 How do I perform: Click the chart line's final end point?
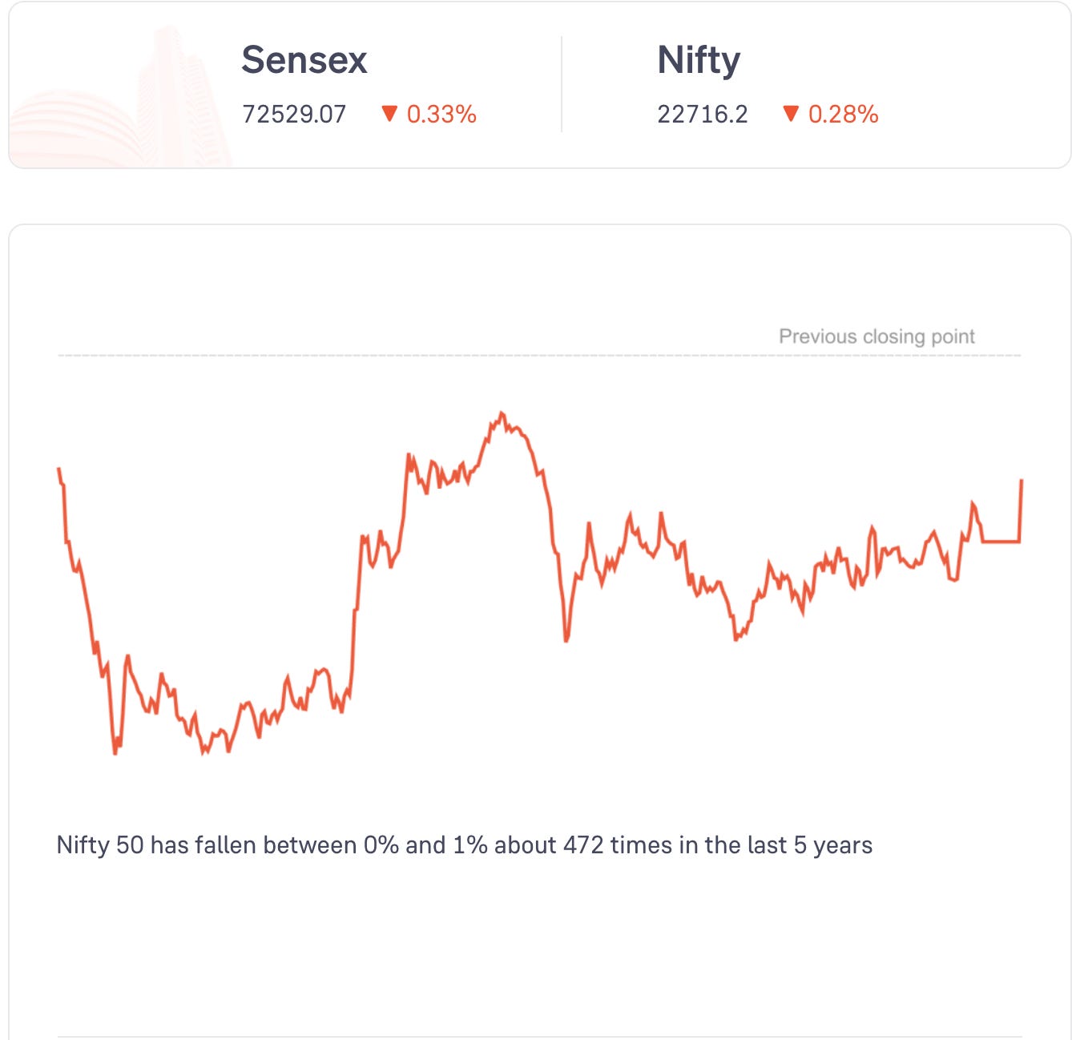(x=1022, y=481)
